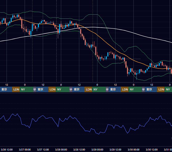Screen dimensions: 172x152
Task: Click the 早 session block after 3/29 00:00 NY session
Action: tap(107, 89)
